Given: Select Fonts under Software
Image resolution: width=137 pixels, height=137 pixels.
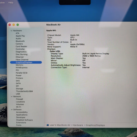Looking at the screenshot, I should [x=19, y=125].
